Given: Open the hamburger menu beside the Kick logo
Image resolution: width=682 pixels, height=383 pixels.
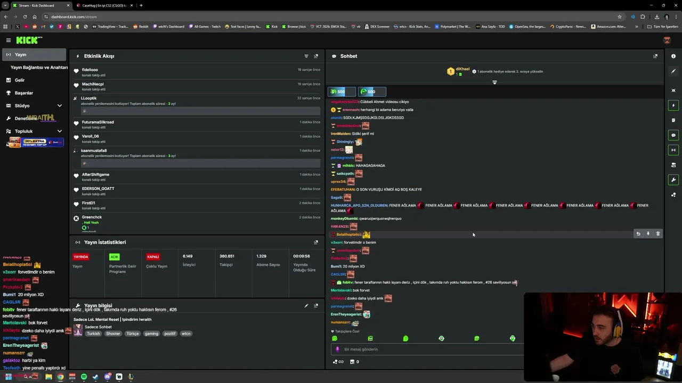Looking at the screenshot, I should [9, 40].
